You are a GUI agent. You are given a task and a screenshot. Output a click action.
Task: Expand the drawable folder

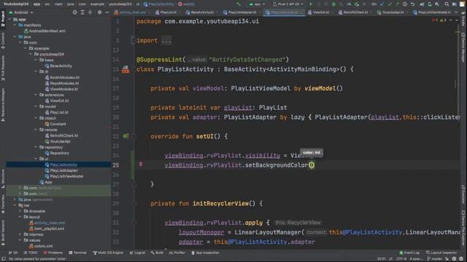(x=20, y=211)
